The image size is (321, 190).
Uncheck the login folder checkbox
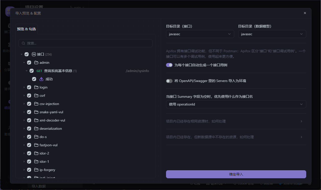(x=29, y=87)
